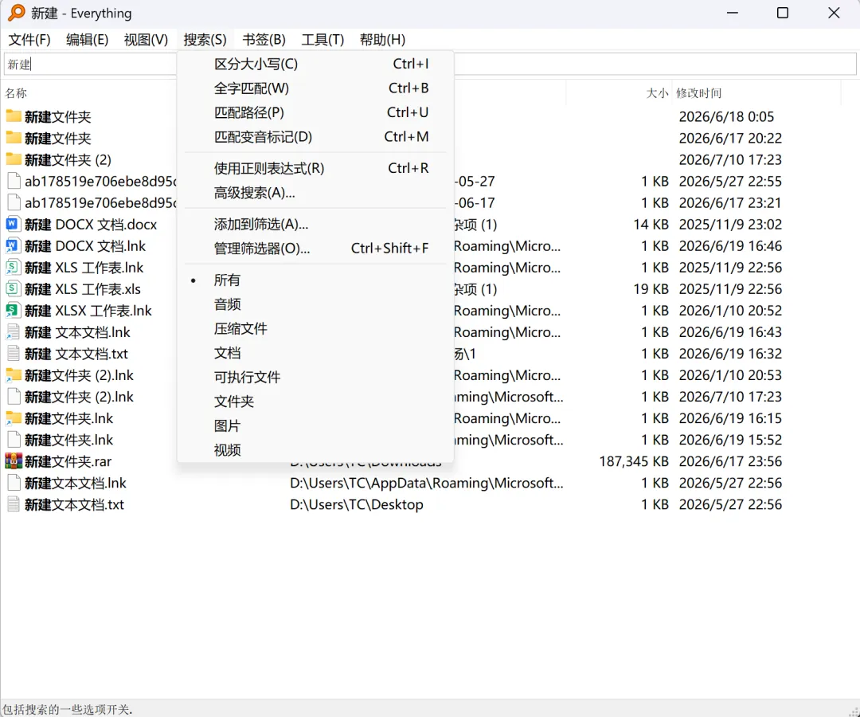Open the 视图(V) menu
The height and width of the screenshot is (717, 860).
point(146,40)
